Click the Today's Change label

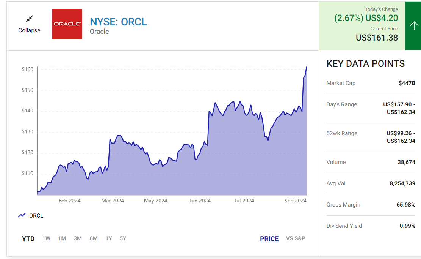tap(381, 9)
